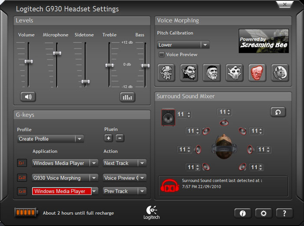
Task: Select the front left speaker icon
Action: tap(206, 131)
